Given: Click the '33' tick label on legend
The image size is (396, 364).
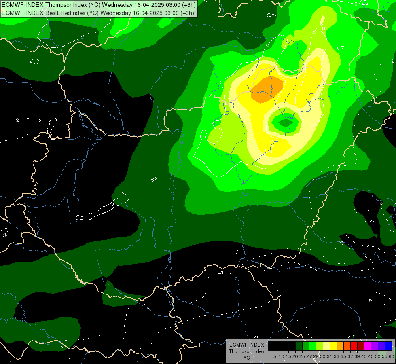Looking at the screenshot, I should coord(337,356).
